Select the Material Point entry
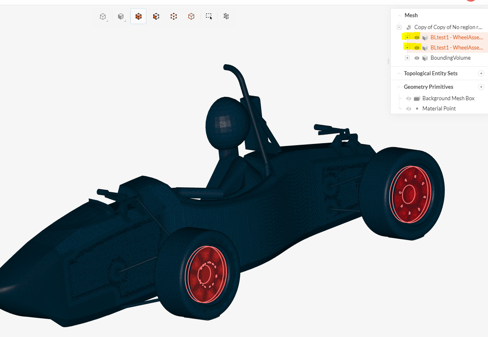 click(439, 109)
